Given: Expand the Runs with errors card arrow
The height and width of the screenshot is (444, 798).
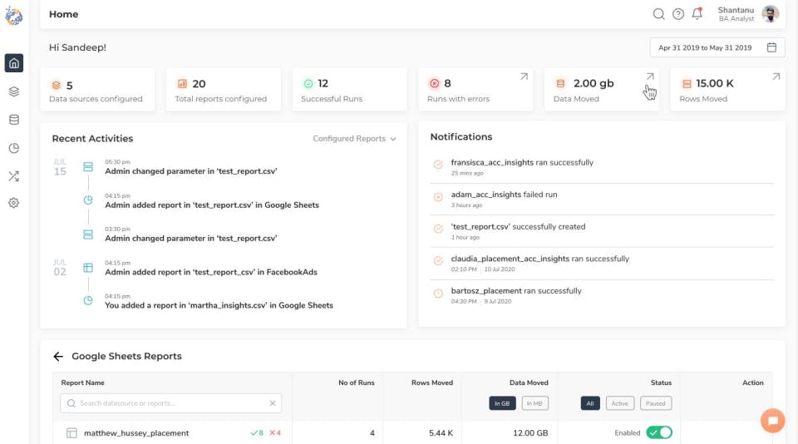Looking at the screenshot, I should (x=524, y=76).
